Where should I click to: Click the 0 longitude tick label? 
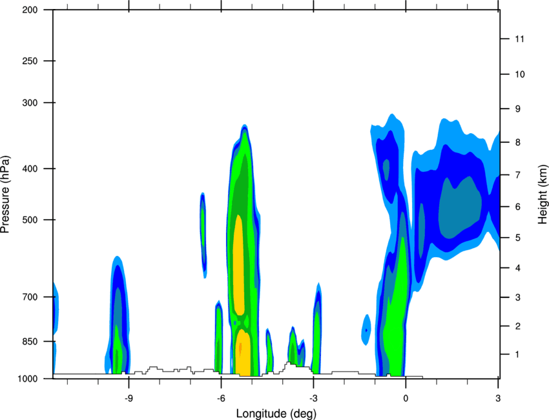[x=406, y=398]
